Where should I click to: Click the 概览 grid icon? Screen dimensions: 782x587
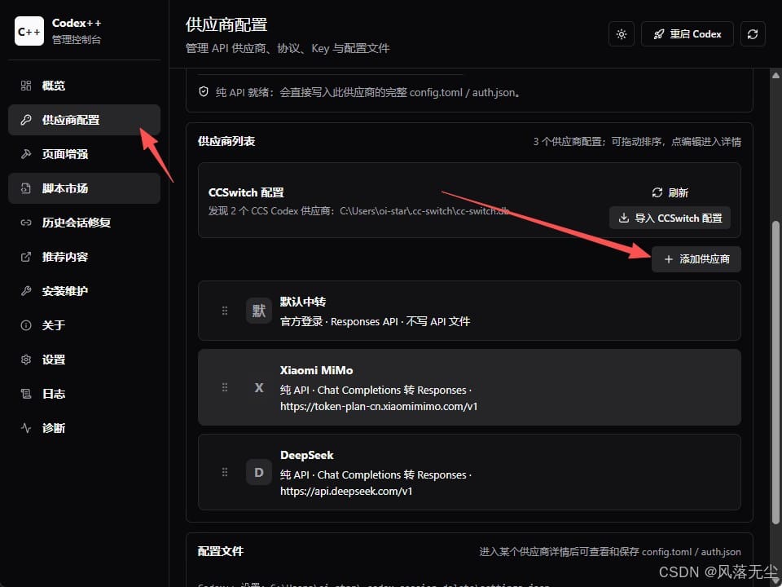click(x=26, y=86)
